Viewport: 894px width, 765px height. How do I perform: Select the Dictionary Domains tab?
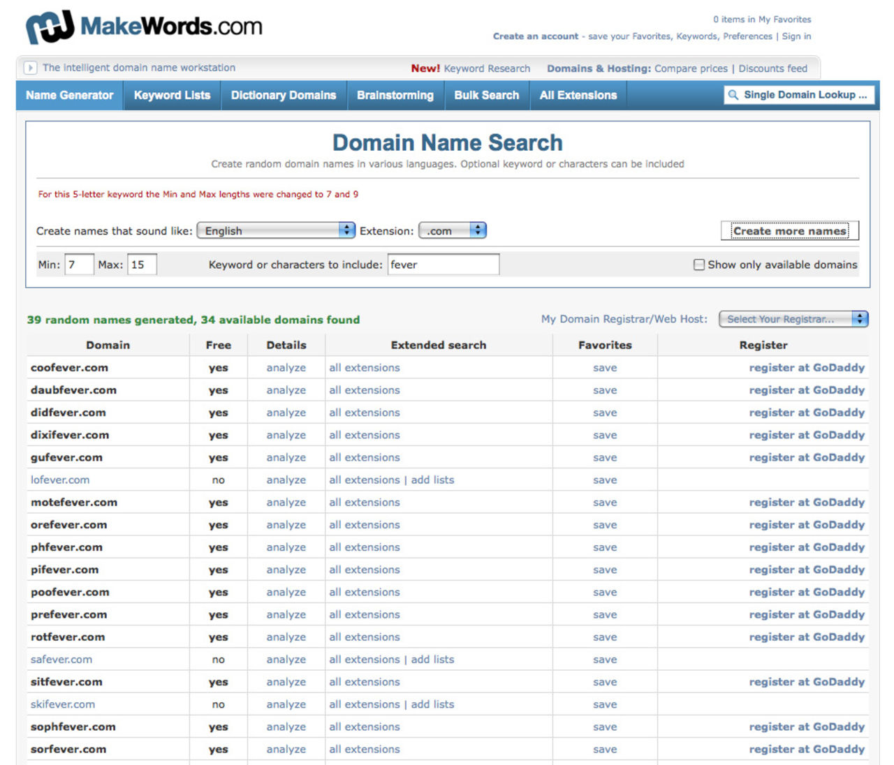283,95
